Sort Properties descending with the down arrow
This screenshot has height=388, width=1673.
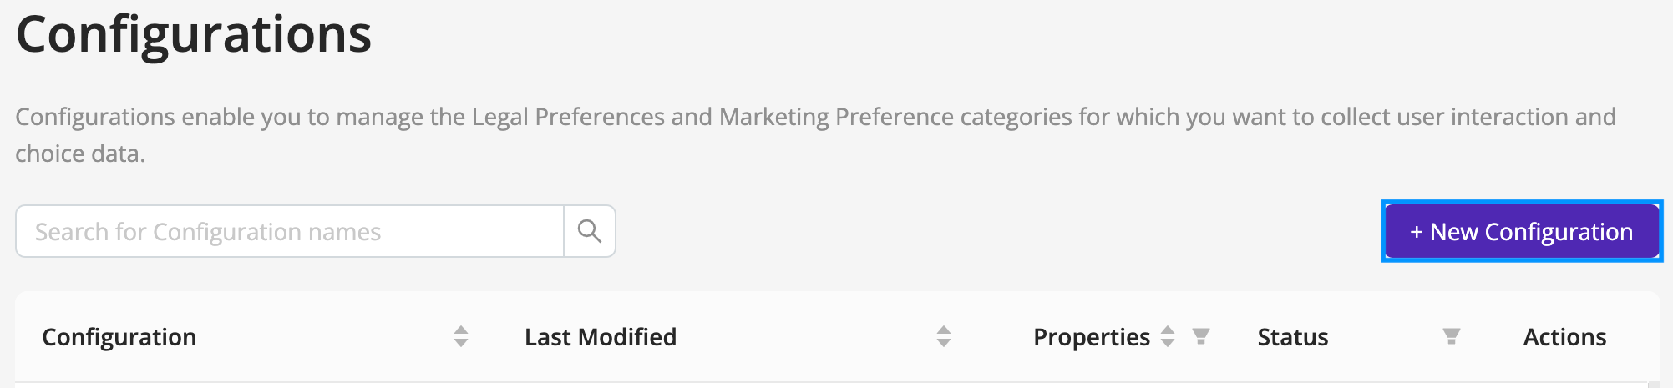(x=1168, y=343)
